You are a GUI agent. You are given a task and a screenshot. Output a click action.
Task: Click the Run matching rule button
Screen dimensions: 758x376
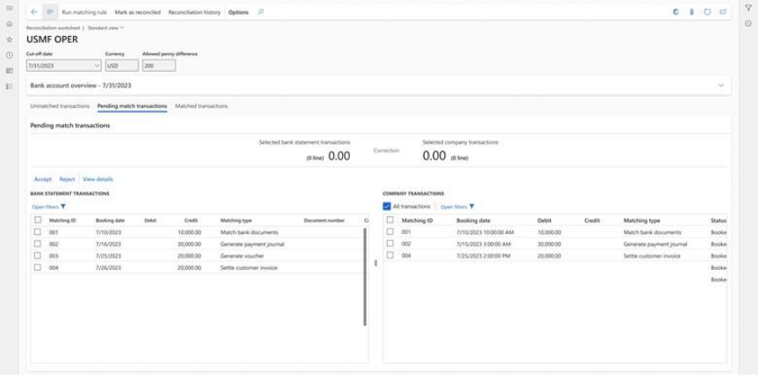coord(85,12)
